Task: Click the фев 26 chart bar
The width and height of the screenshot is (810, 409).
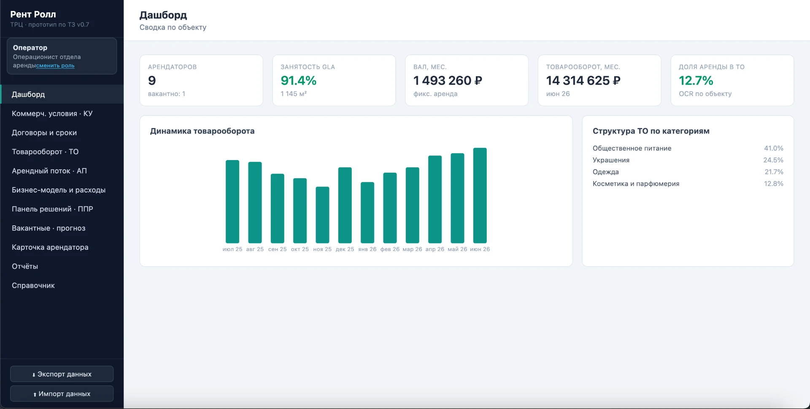Action: (390, 208)
